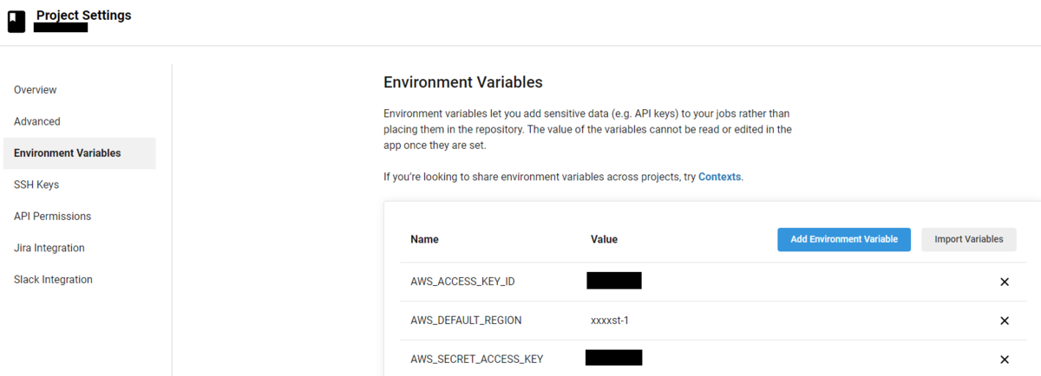Click the Project Settings page title

pos(84,15)
